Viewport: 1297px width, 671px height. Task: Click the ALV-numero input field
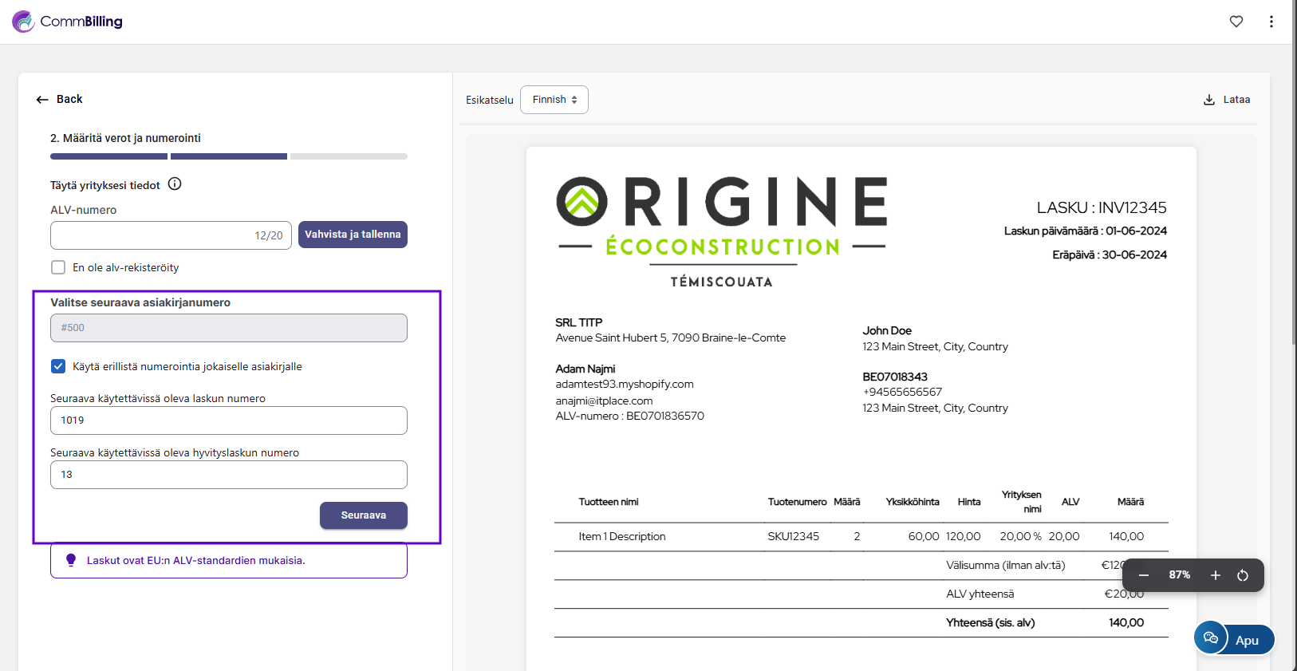152,235
